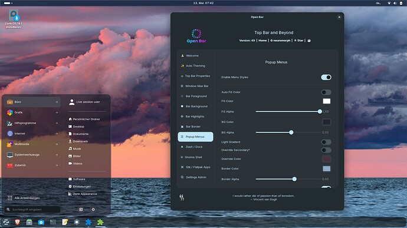Screen dimensions: 407x228
Task: Enable the Light Gradient switch
Action: (326, 142)
